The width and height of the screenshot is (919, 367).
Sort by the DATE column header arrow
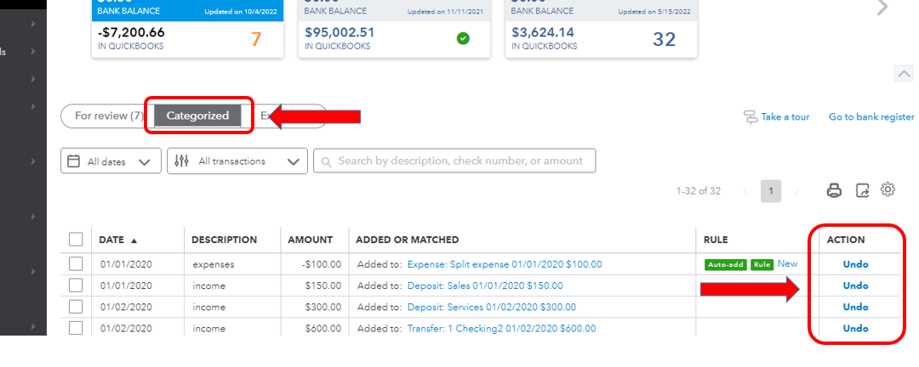tap(134, 240)
